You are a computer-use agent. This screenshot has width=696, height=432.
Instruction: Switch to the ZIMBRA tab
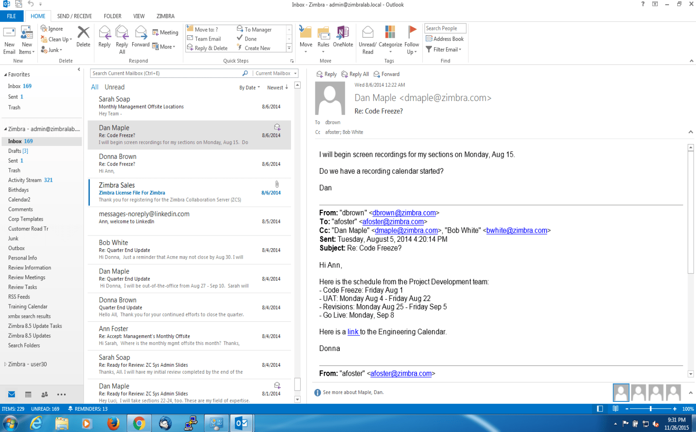click(x=165, y=16)
